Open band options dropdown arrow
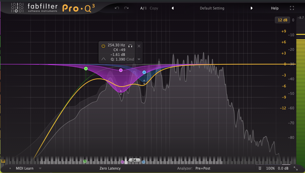 tap(139, 59)
